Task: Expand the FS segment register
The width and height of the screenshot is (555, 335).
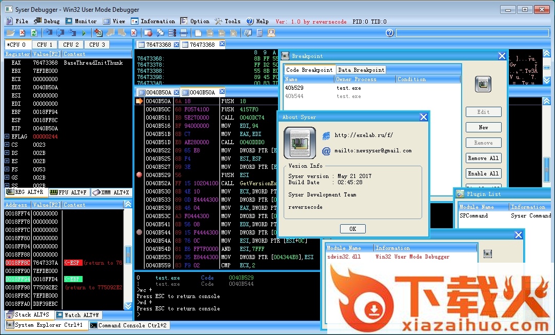Action: [7, 169]
